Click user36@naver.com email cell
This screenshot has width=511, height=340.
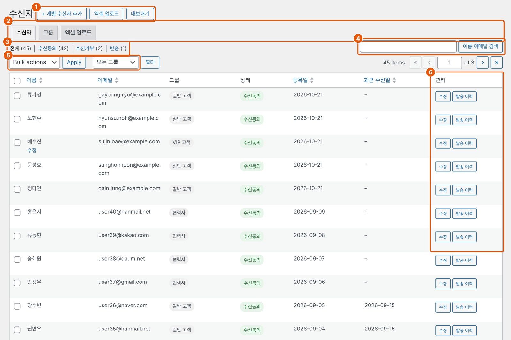tap(123, 306)
